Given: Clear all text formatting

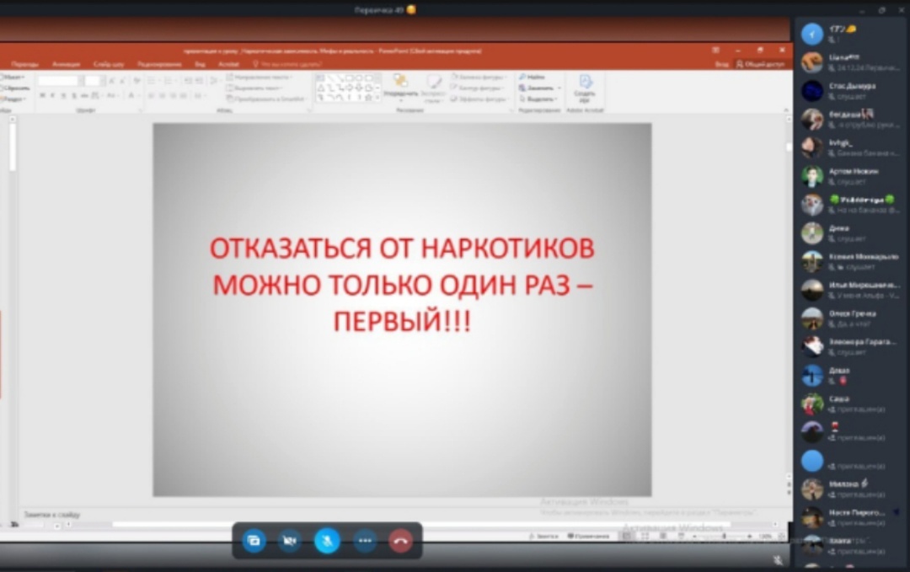Looking at the screenshot, I should [137, 81].
